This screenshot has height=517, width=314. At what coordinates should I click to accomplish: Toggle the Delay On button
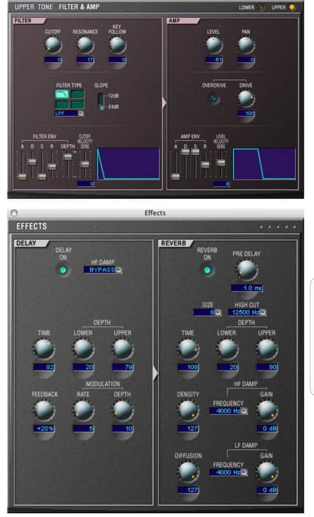point(63,270)
